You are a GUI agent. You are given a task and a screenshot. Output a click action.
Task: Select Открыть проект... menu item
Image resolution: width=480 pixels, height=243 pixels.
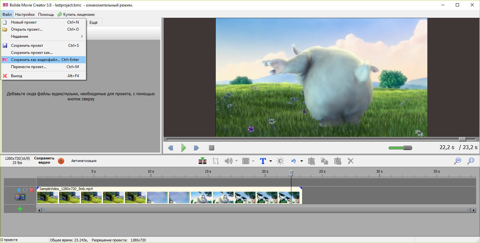[x=43, y=29]
